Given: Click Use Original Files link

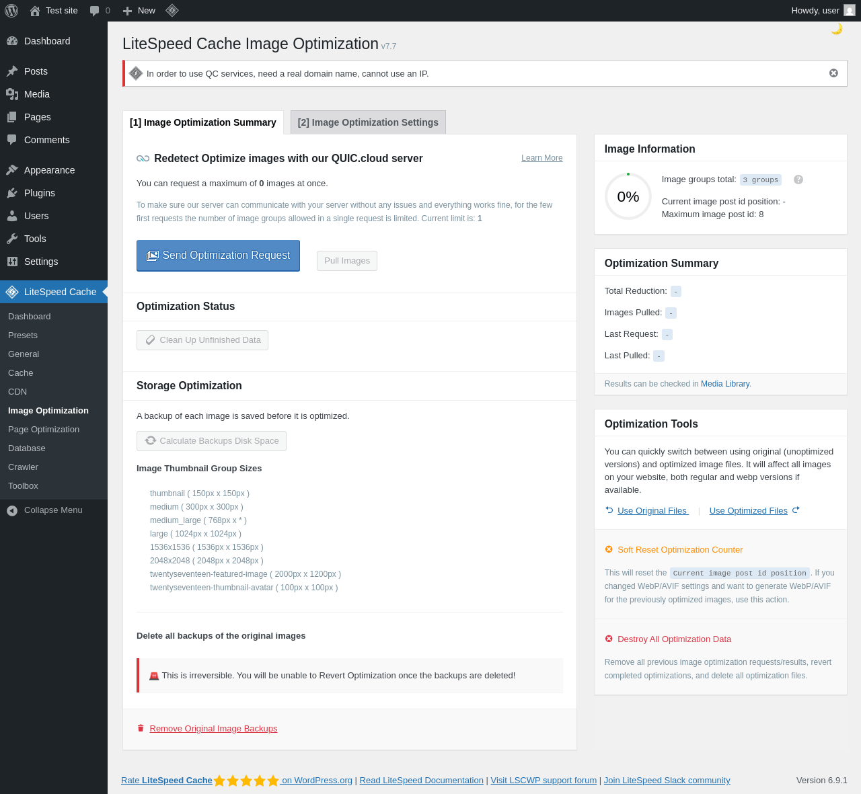Looking at the screenshot, I should click(652, 511).
